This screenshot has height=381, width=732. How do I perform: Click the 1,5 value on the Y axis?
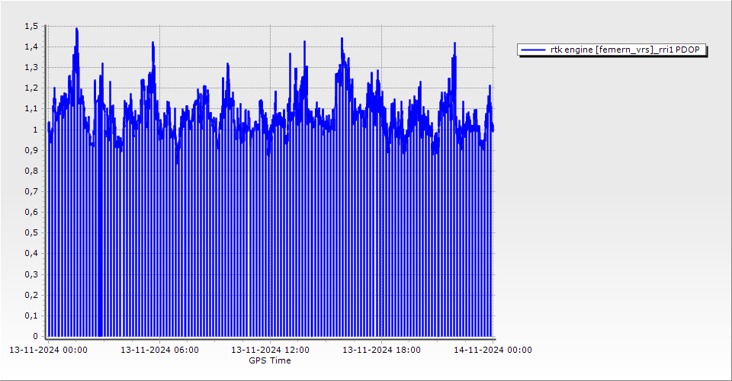(x=30, y=27)
